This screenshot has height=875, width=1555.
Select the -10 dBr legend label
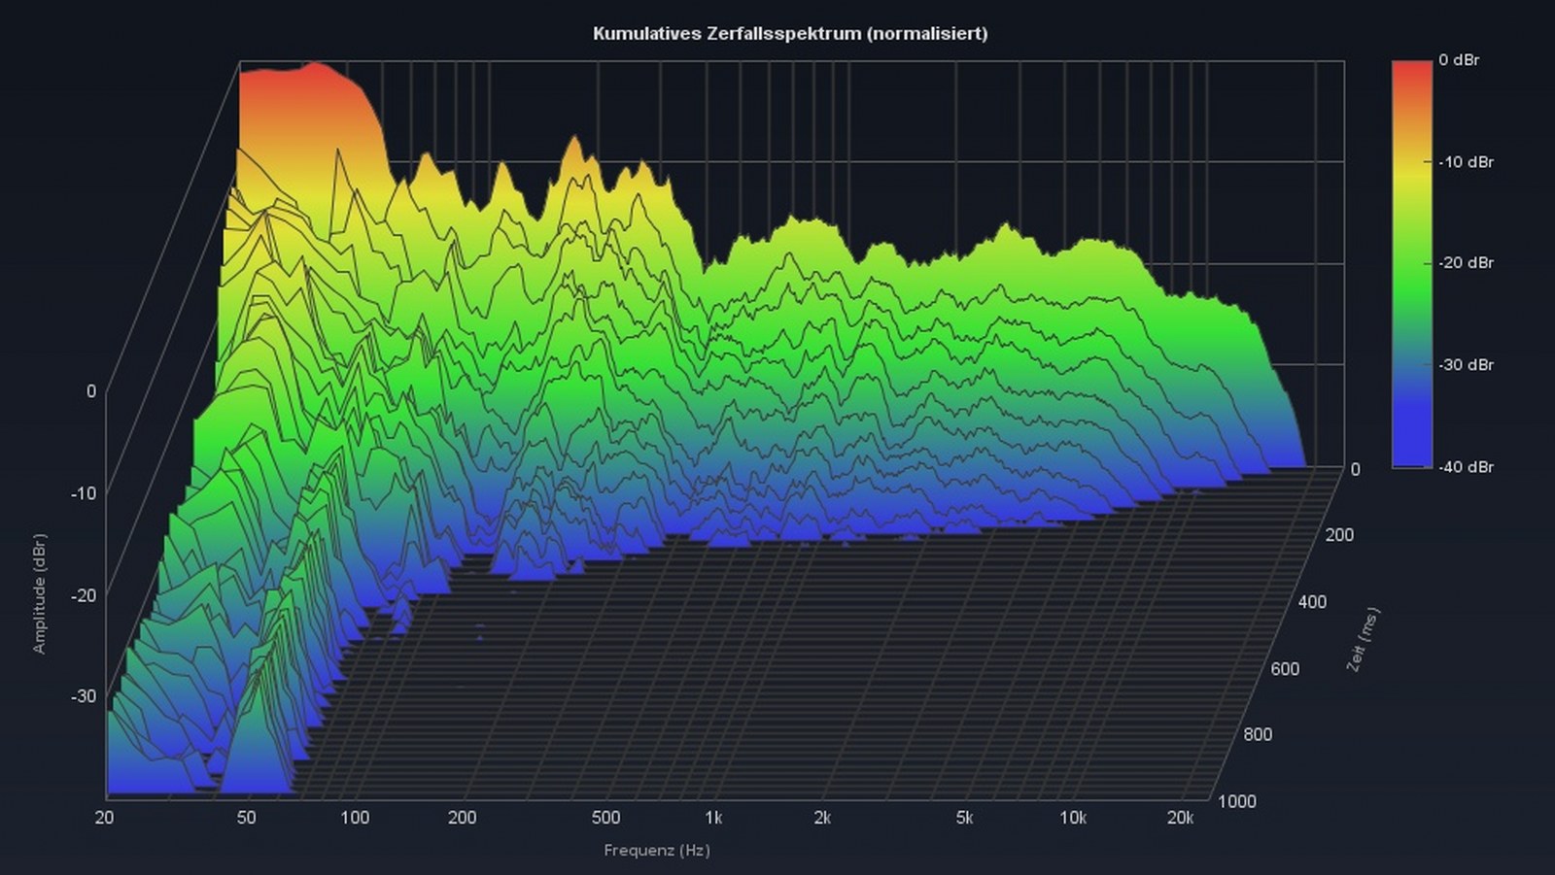(1466, 162)
